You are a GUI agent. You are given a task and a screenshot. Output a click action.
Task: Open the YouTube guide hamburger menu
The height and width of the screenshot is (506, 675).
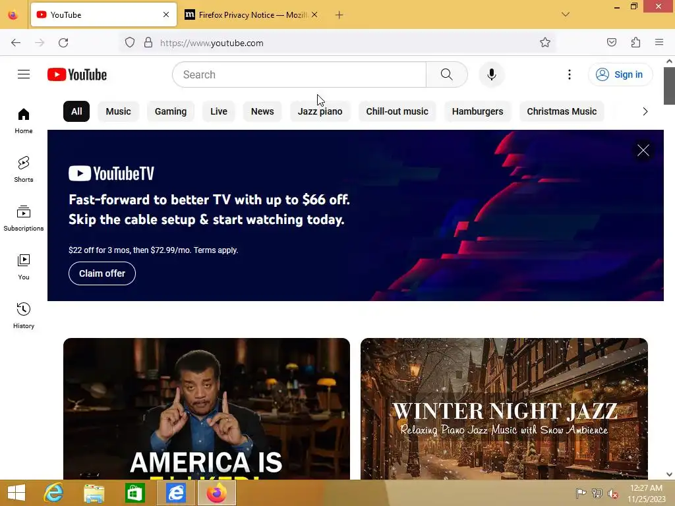pyautogui.click(x=24, y=74)
